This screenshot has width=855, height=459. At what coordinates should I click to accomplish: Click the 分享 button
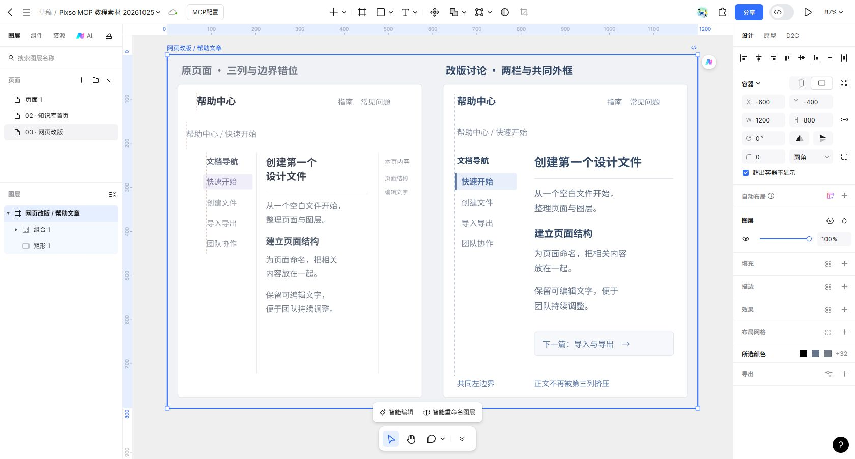(x=749, y=12)
